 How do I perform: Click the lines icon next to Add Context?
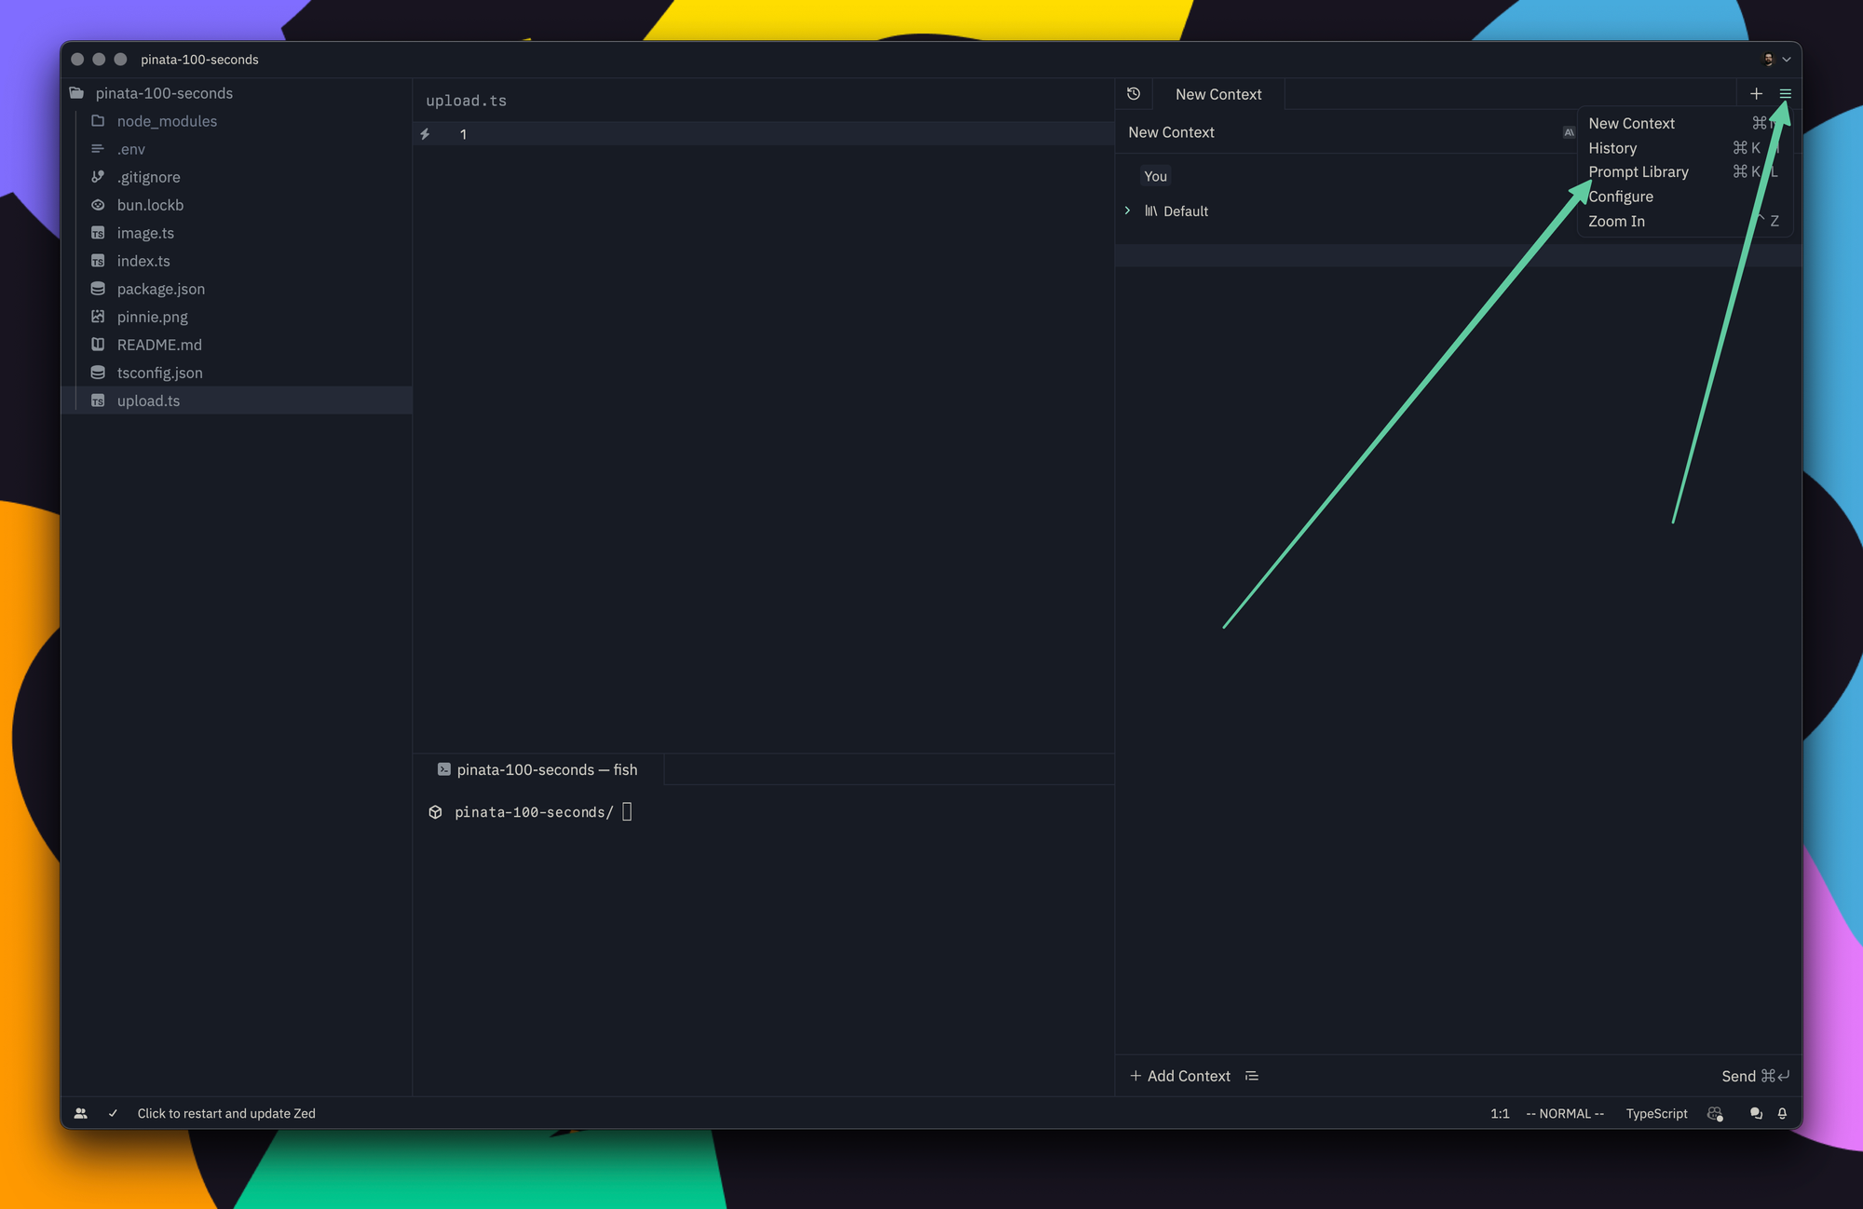click(x=1252, y=1076)
